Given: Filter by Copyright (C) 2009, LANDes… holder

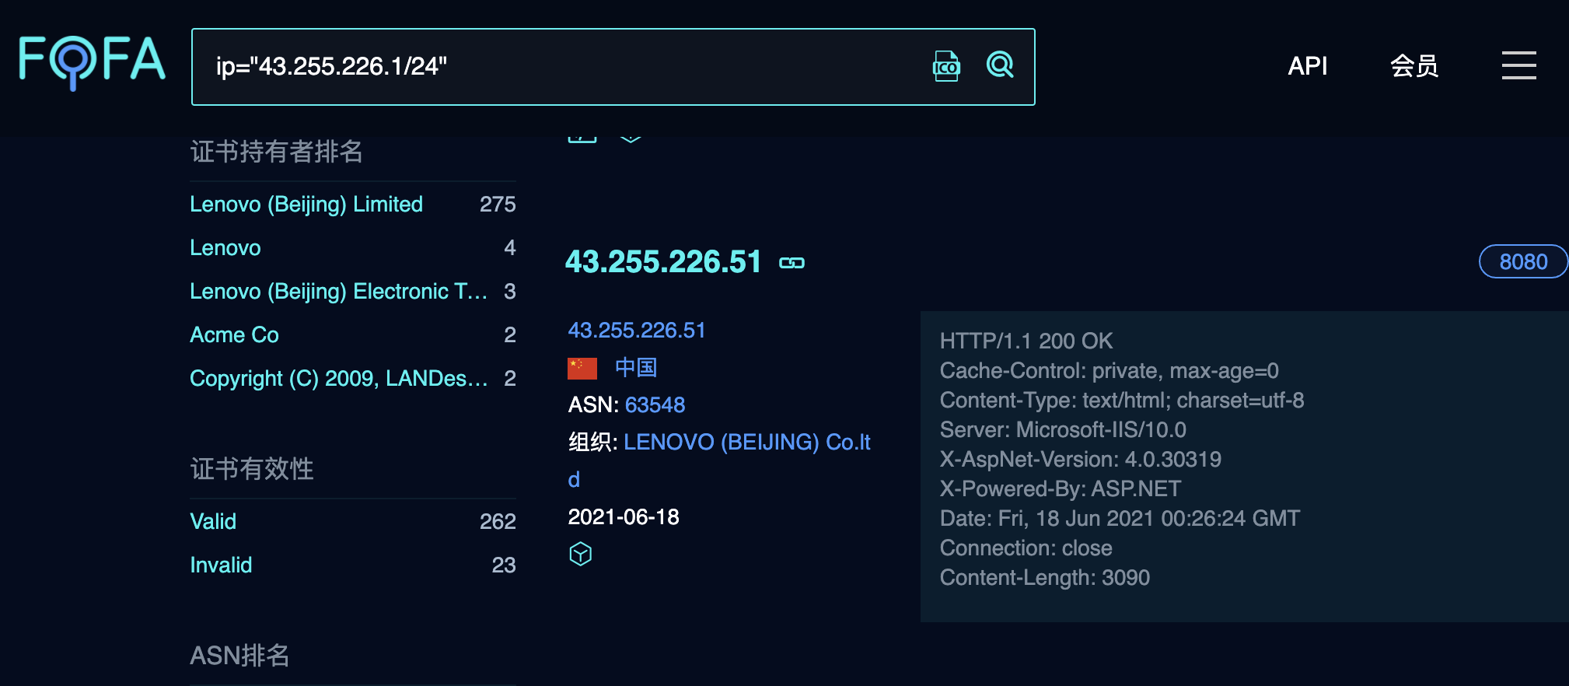Looking at the screenshot, I should [338, 378].
